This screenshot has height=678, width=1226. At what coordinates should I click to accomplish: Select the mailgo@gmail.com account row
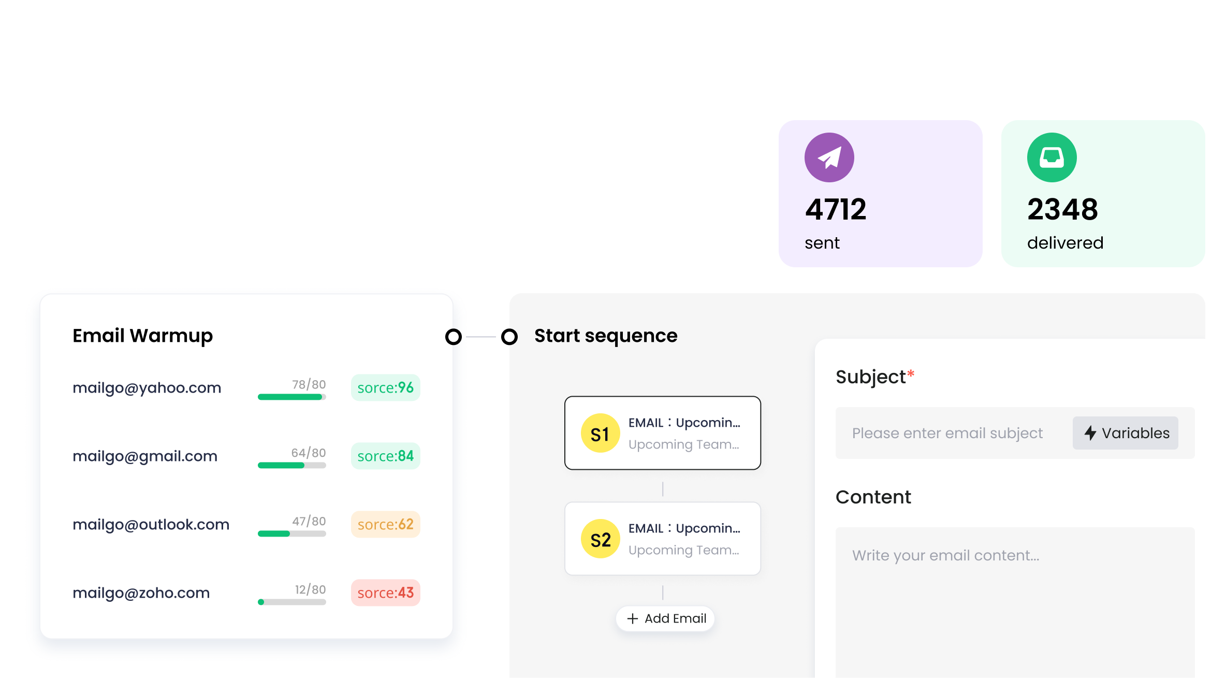click(145, 456)
